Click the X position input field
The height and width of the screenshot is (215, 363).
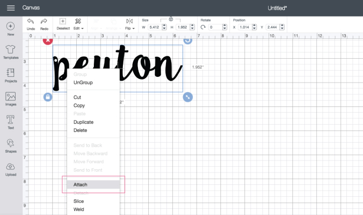tap(244, 27)
